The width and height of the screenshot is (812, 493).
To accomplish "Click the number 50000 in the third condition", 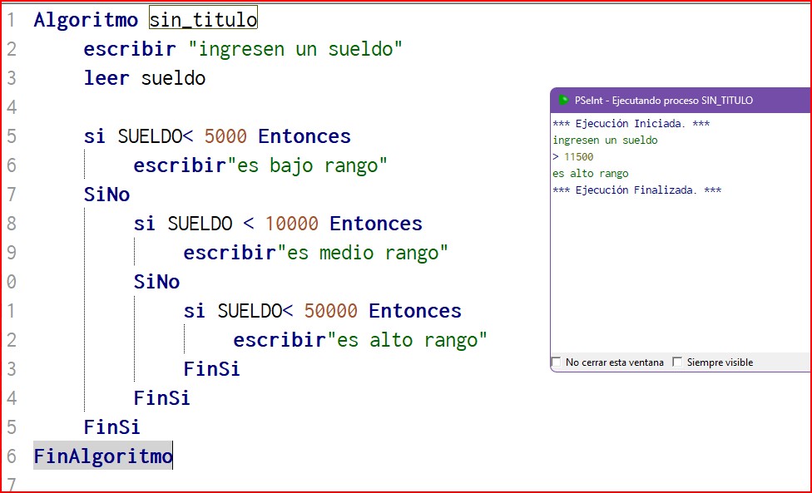I will tap(330, 311).
